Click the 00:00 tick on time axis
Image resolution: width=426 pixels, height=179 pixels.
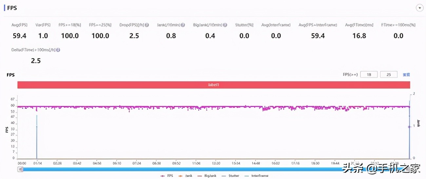pyautogui.click(x=22, y=163)
